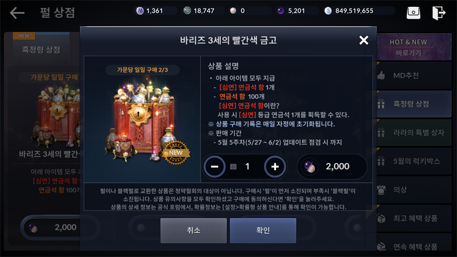Viewport: 457px width, 257px height.
Task: Increase quantity with the plus button
Action: tap(275, 167)
